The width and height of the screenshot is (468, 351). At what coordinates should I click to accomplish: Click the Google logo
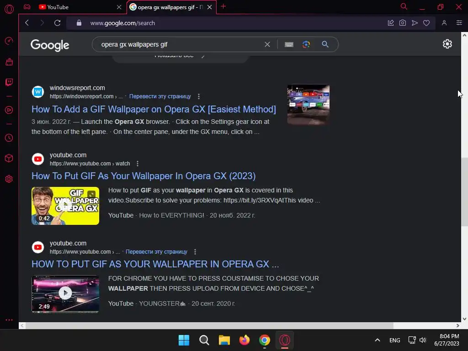50,45
